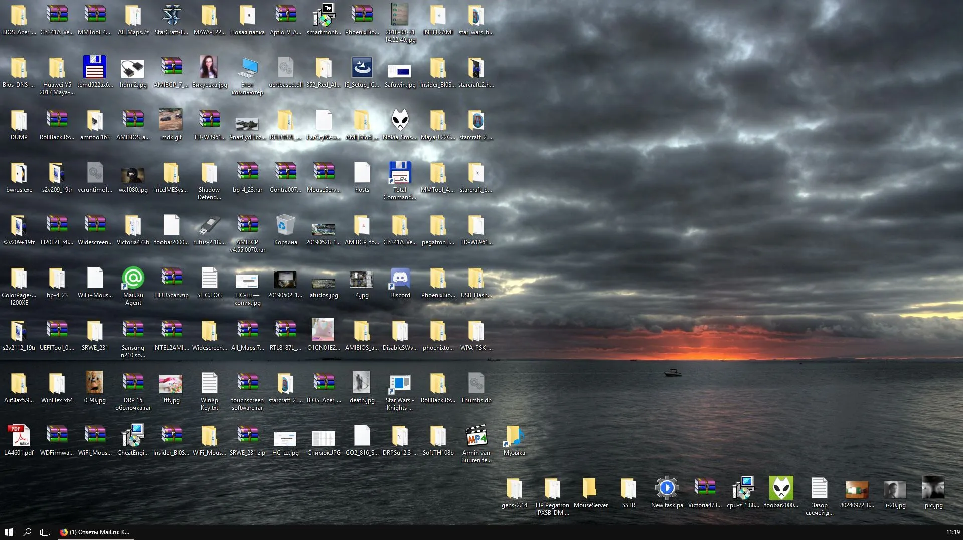Open Task View on the taskbar

45,532
